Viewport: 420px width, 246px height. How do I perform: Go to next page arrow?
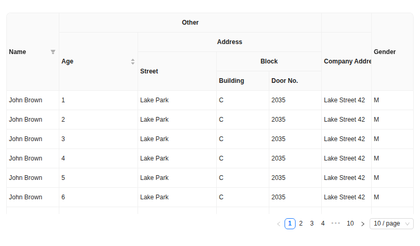[363, 224]
